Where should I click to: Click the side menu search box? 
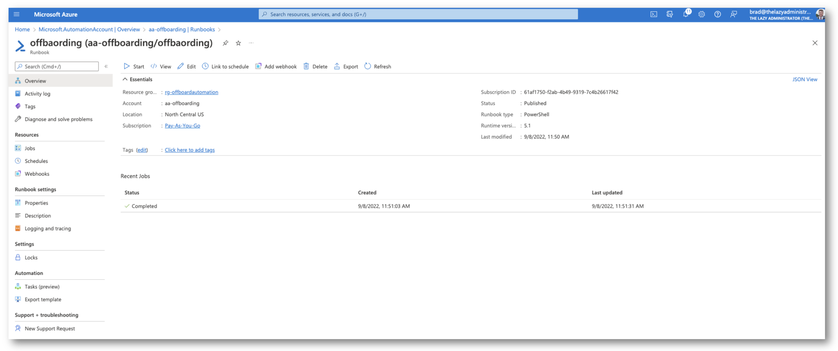pyautogui.click(x=56, y=66)
